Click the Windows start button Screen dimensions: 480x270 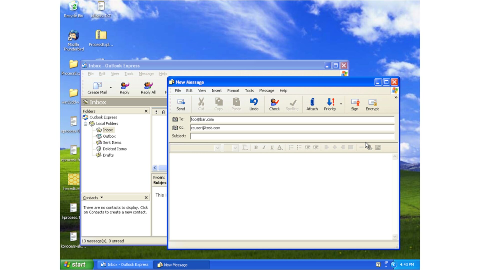click(x=75, y=264)
